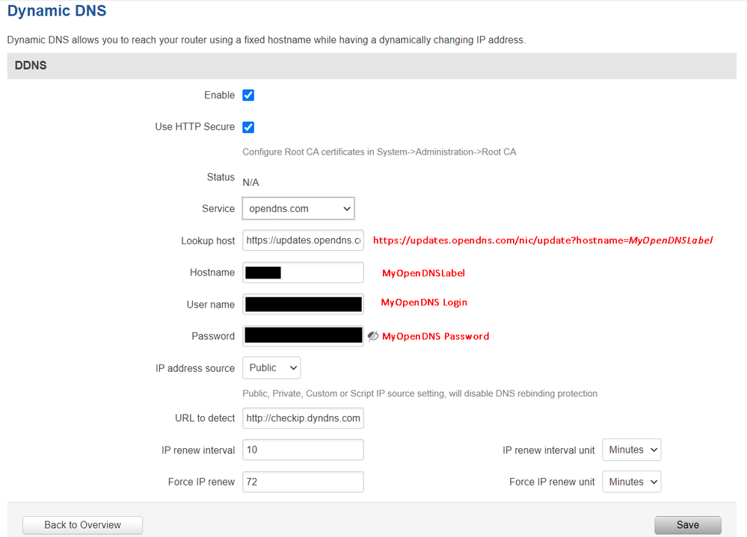Click the Password input field

(x=303, y=336)
